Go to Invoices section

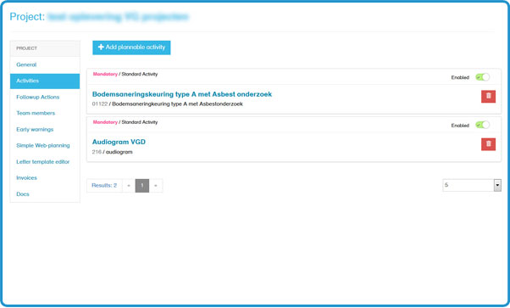tap(45, 177)
